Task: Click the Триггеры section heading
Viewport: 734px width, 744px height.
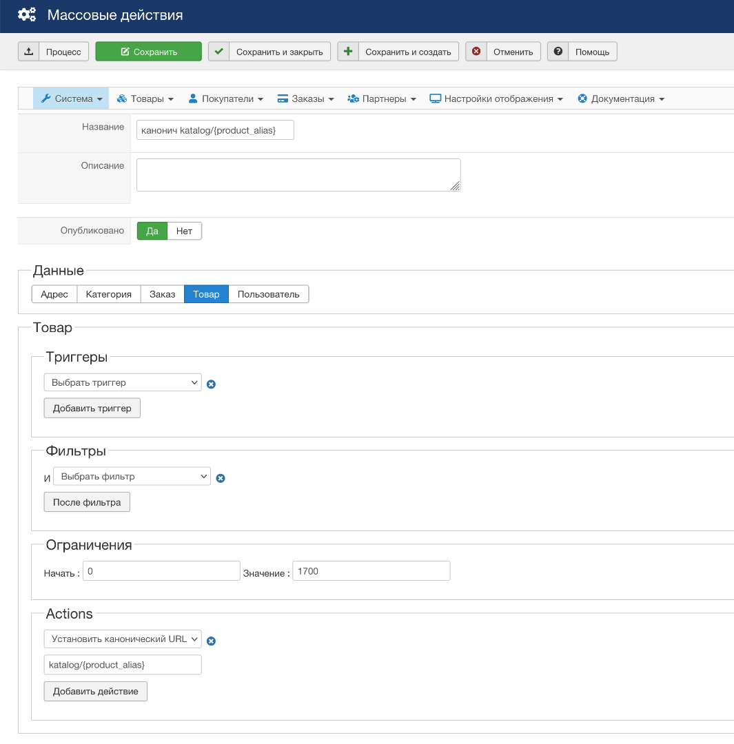Action: tap(77, 357)
